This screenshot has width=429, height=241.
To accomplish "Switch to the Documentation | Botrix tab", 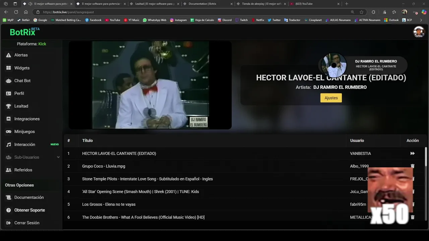I will coord(208,4).
